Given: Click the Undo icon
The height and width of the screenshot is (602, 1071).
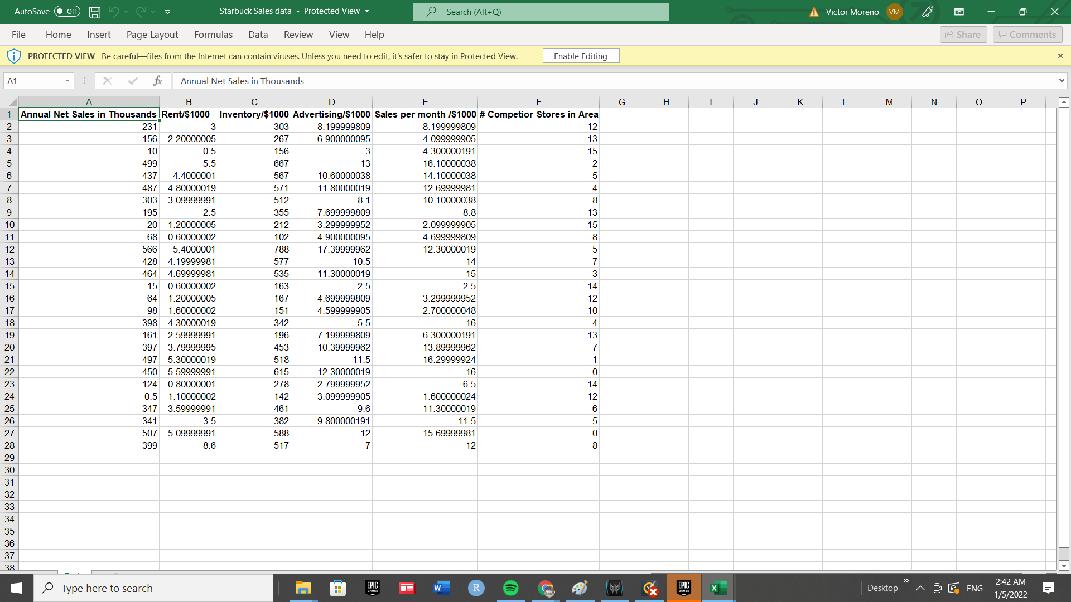Looking at the screenshot, I should tap(115, 12).
